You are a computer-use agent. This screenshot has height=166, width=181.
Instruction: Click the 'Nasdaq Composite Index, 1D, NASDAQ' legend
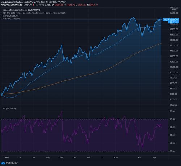coord(21,10)
